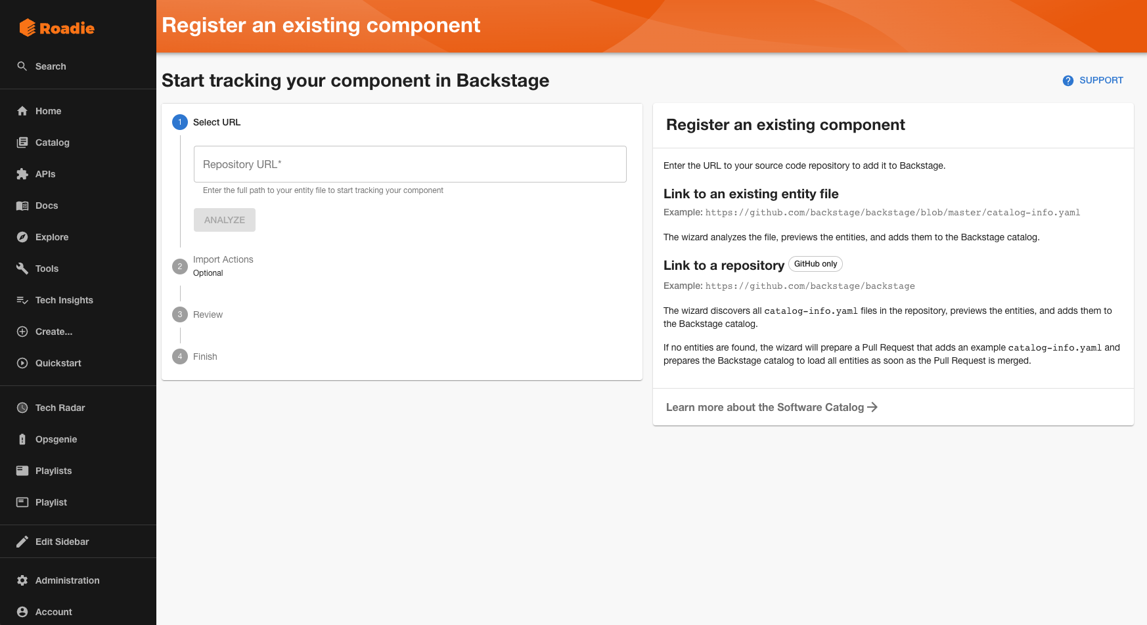Click the Account person icon
Image resolution: width=1147 pixels, height=625 pixels.
pos(22,612)
